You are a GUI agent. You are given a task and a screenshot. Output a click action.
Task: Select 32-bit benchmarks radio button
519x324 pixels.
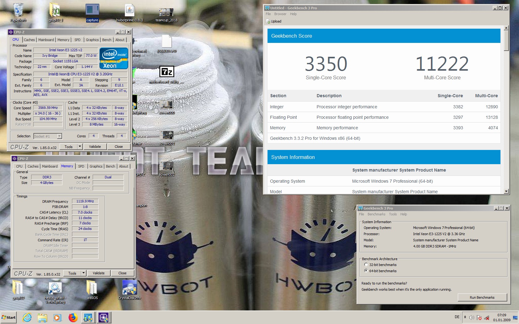coord(366,265)
